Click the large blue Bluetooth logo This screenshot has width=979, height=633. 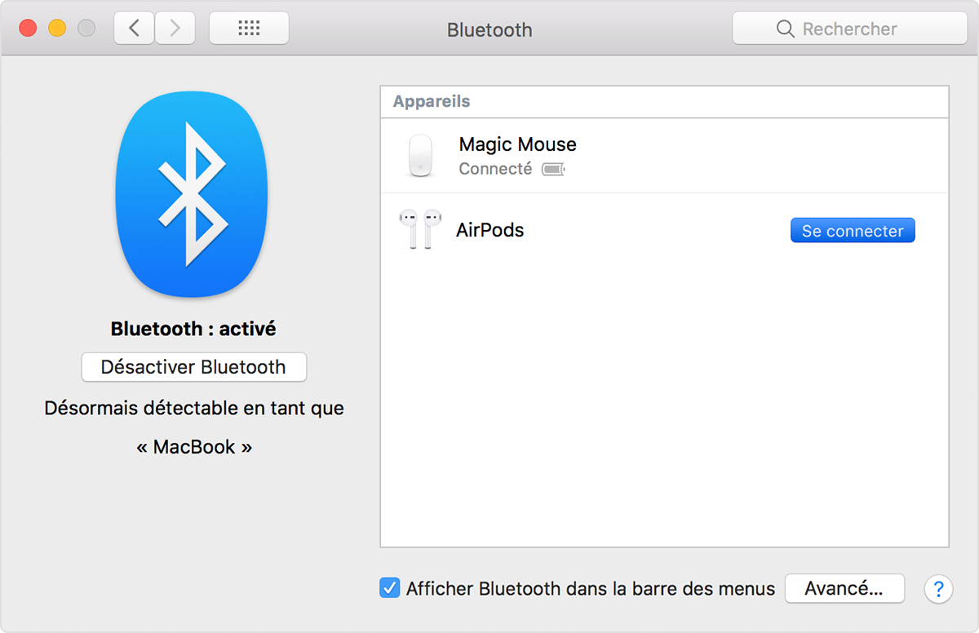[x=193, y=195]
